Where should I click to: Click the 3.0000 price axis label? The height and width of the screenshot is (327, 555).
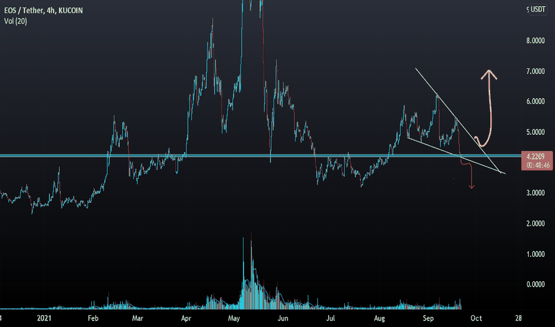[x=535, y=193]
